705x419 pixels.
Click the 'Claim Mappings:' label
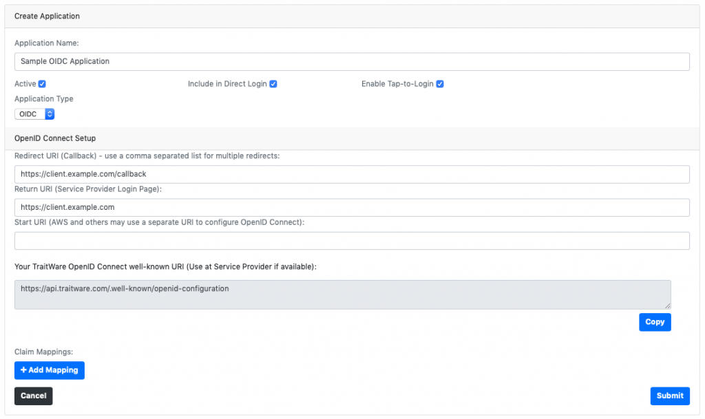tap(43, 352)
